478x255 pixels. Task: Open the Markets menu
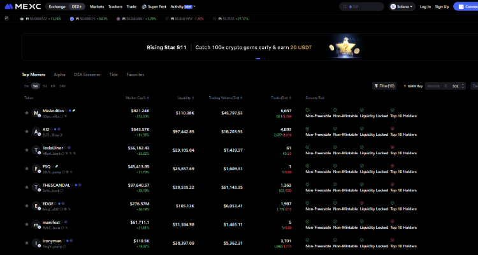[97, 6]
